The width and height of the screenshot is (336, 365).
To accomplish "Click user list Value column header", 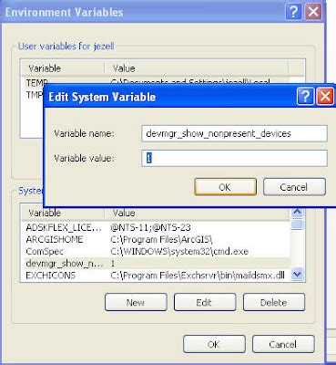I will [x=197, y=68].
